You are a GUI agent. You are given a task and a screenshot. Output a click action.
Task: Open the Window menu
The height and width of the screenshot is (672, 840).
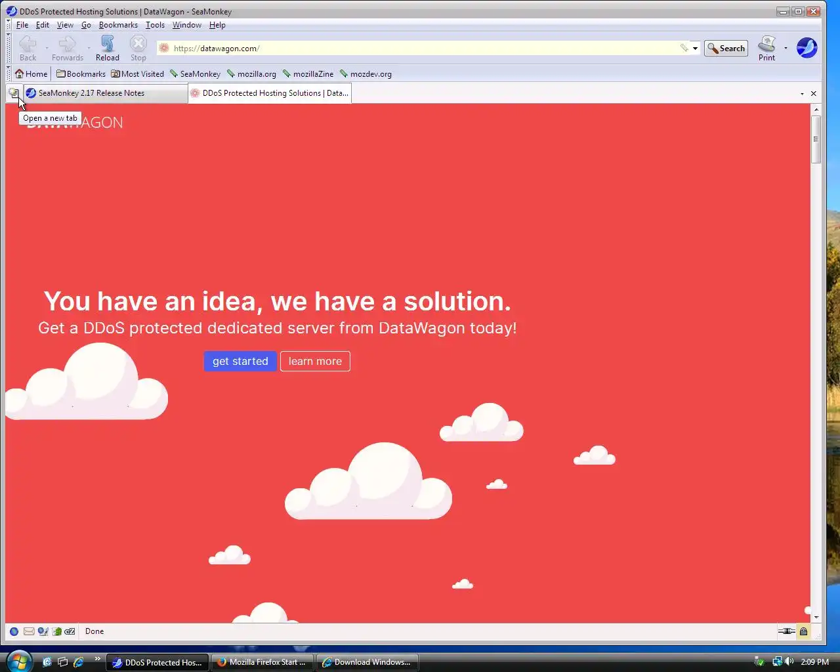tap(187, 25)
